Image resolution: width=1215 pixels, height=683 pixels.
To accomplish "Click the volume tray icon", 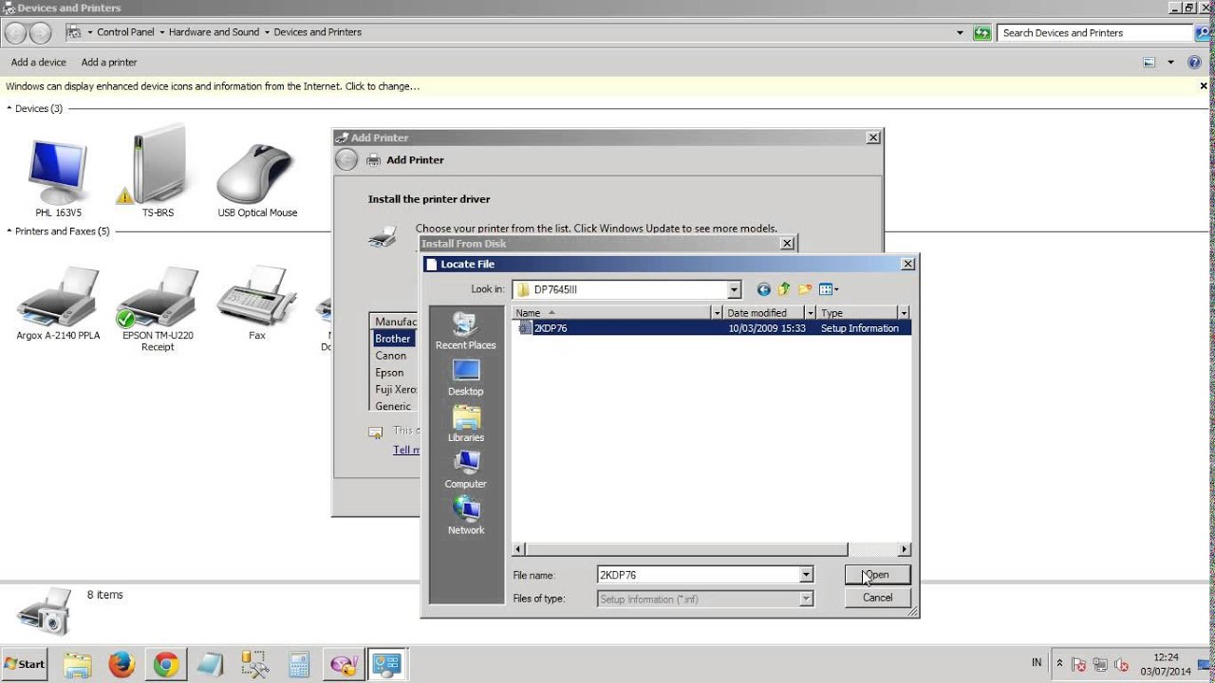I will tap(1121, 664).
